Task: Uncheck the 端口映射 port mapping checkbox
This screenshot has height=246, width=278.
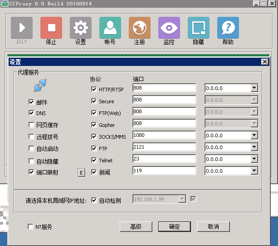Action: (31, 172)
